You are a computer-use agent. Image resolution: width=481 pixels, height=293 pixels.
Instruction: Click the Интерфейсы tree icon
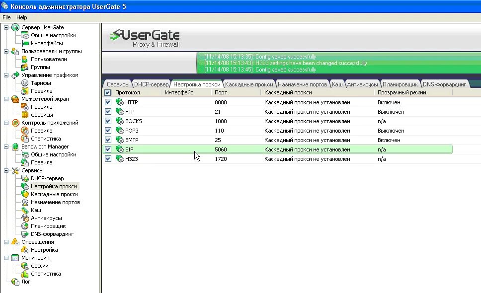[x=25, y=44]
